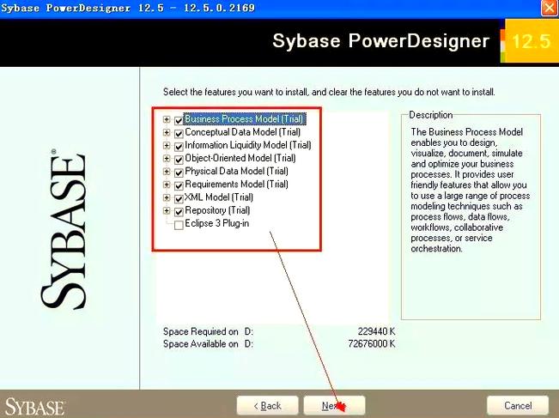Select Information Liquidity Model (Trial) label

pyautogui.click(x=248, y=145)
